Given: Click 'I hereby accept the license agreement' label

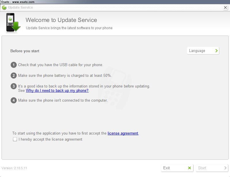Looking at the screenshot, I should [x=50, y=139].
